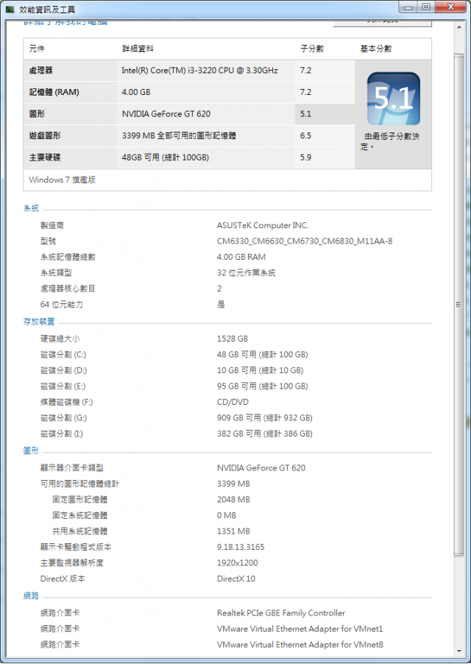Click the 系統 section heading

31,208
